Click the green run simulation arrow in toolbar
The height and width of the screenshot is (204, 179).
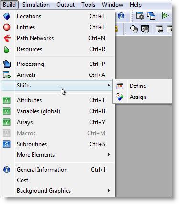[165, 16]
